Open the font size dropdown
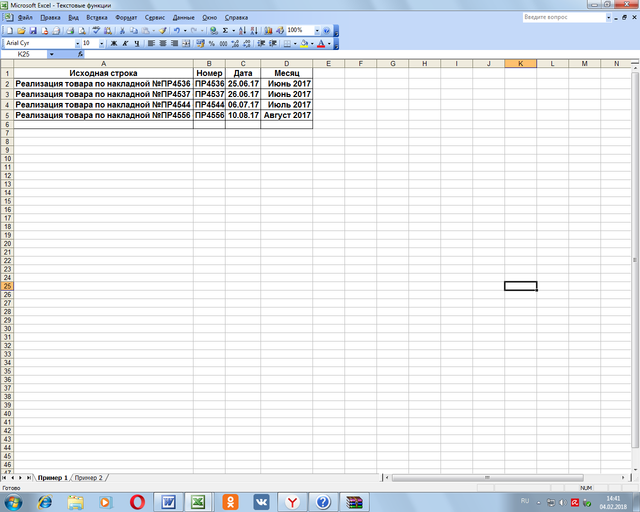This screenshot has width=640, height=512. pos(101,43)
